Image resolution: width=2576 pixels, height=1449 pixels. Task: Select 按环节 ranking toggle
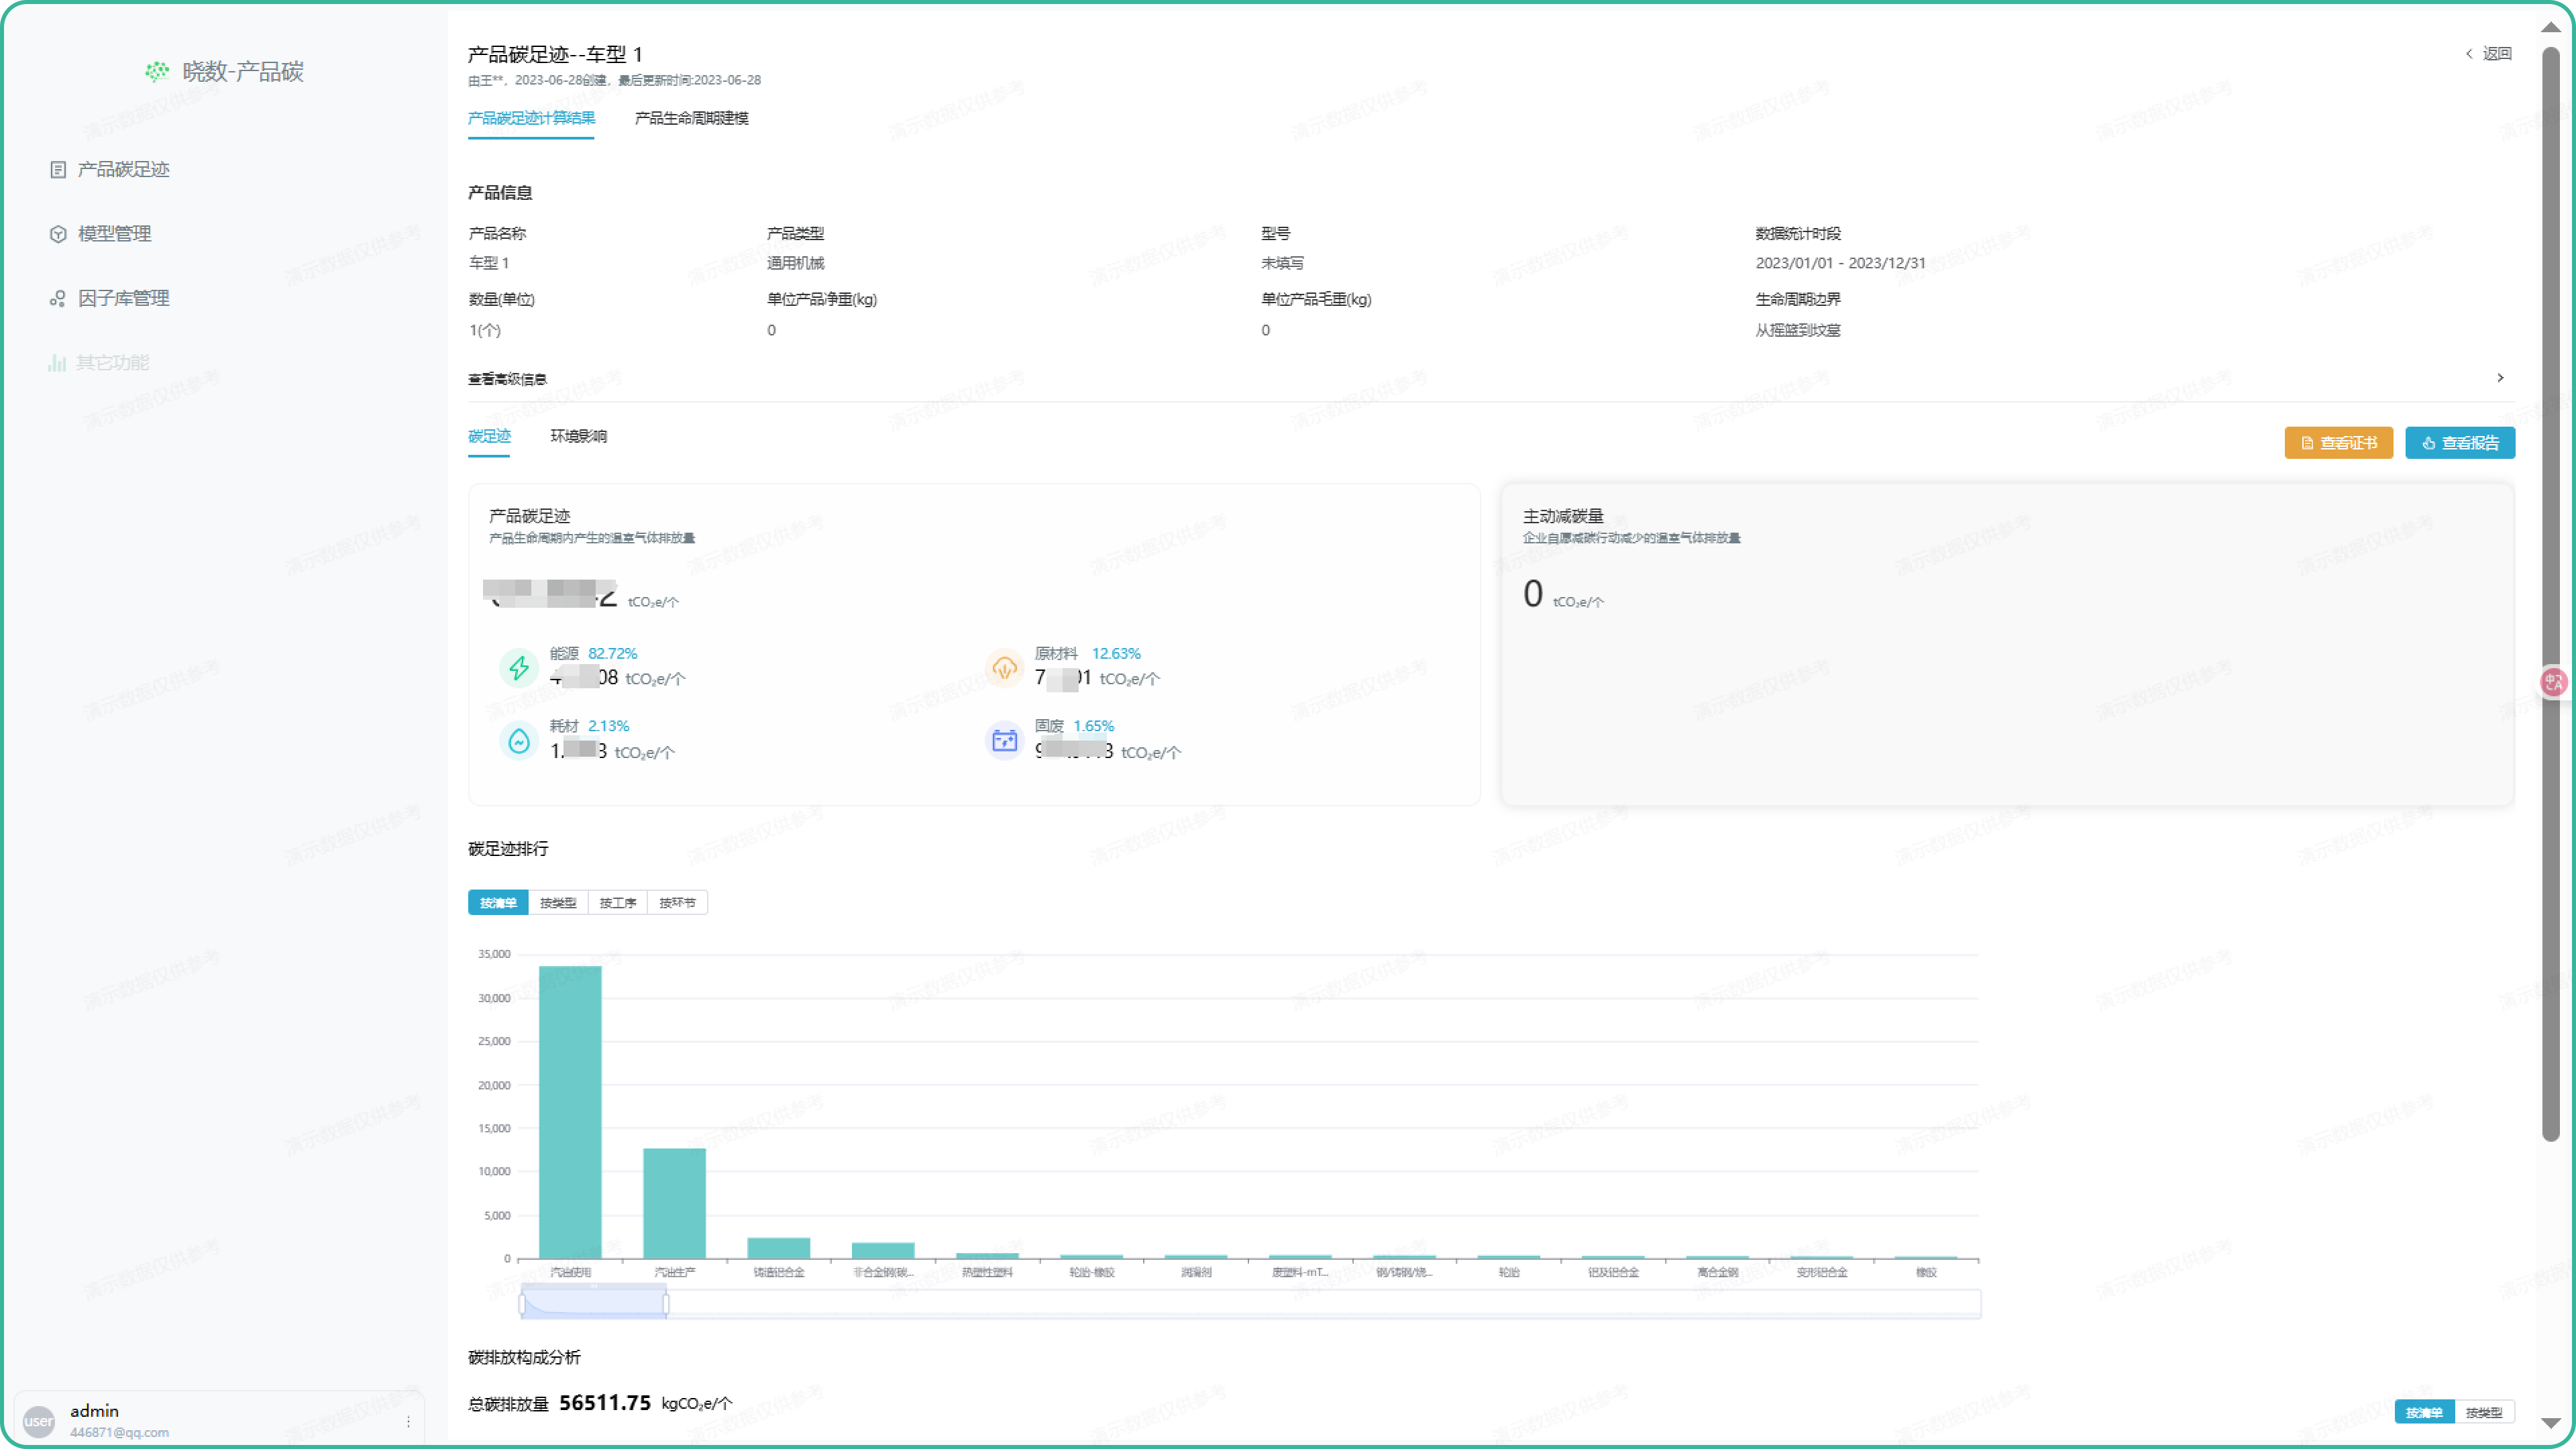click(x=677, y=903)
